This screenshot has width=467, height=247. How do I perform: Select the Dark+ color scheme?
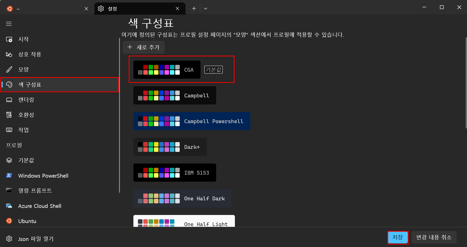coord(170,147)
